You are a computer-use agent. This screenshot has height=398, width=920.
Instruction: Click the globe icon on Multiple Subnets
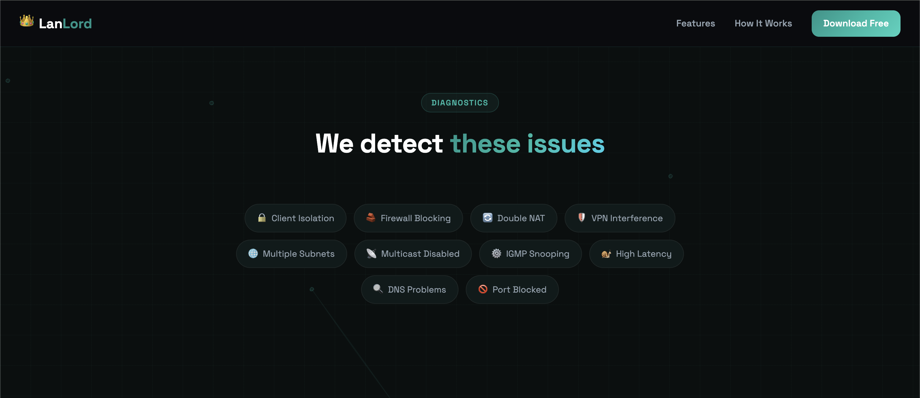pos(253,254)
